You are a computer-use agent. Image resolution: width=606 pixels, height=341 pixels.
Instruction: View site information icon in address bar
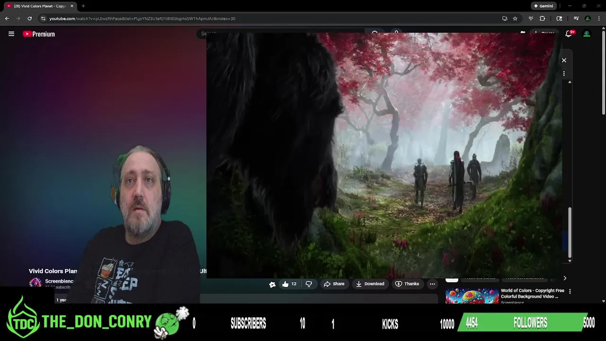(43, 18)
